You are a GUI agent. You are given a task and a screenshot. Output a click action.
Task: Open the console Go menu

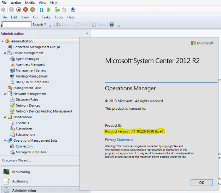[35, 17]
